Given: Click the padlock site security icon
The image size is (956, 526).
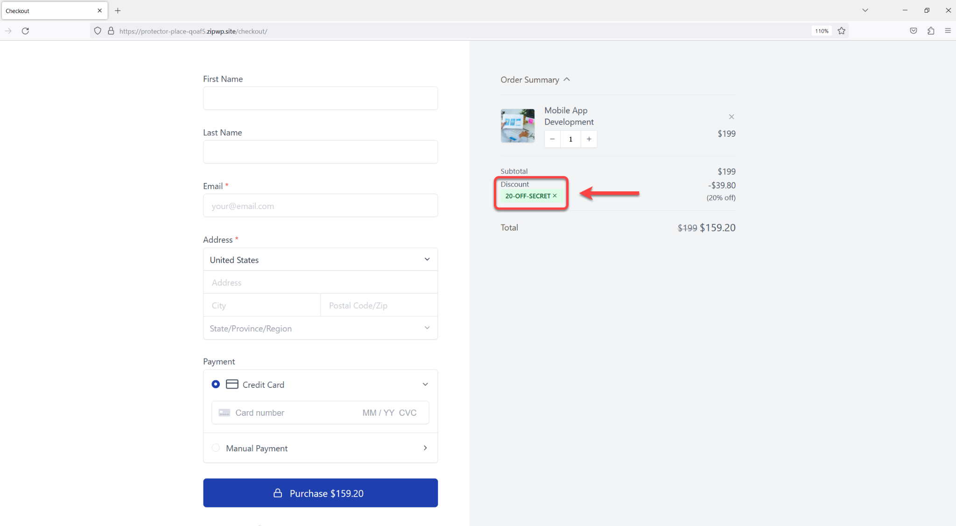Looking at the screenshot, I should (111, 31).
